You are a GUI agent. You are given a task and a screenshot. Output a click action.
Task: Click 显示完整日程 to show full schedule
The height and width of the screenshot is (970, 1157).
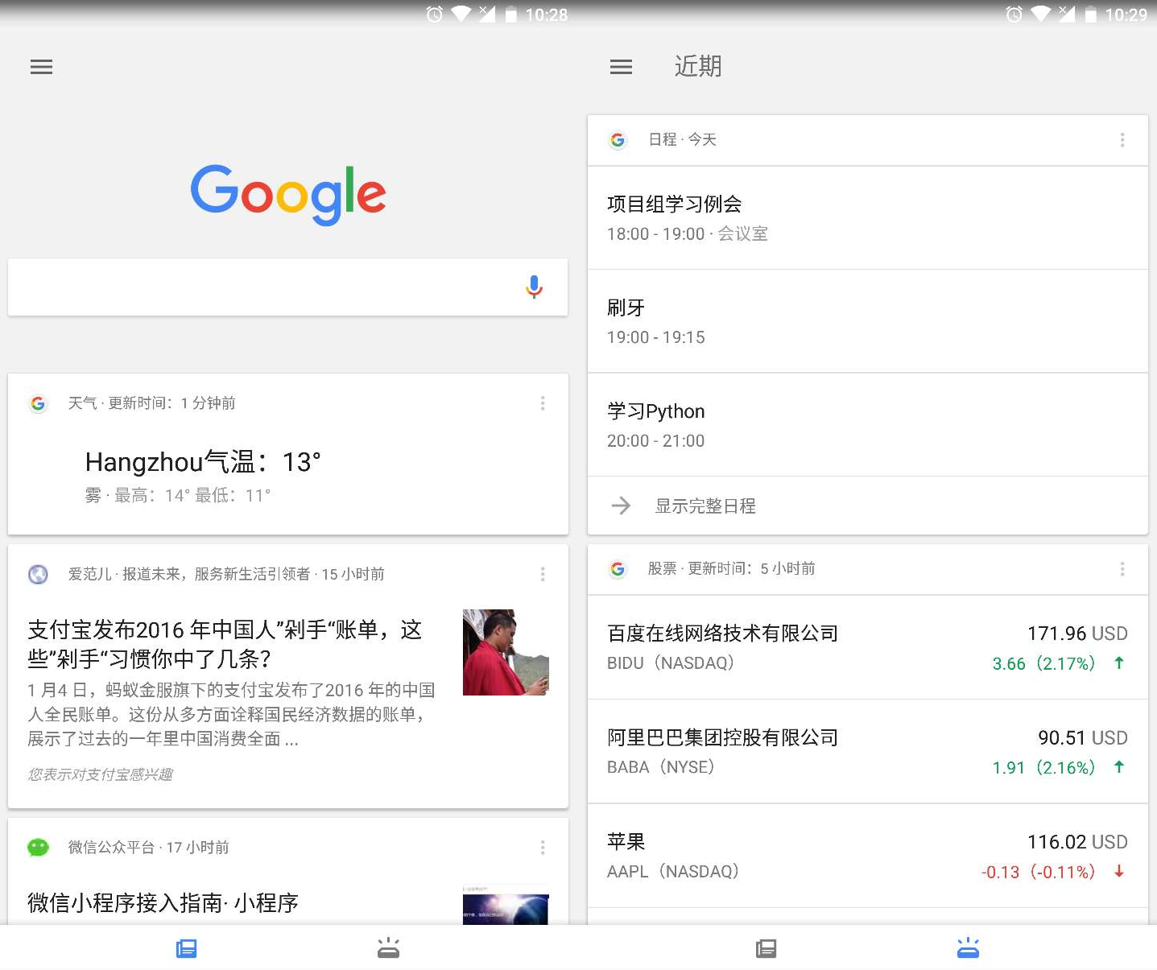click(705, 506)
